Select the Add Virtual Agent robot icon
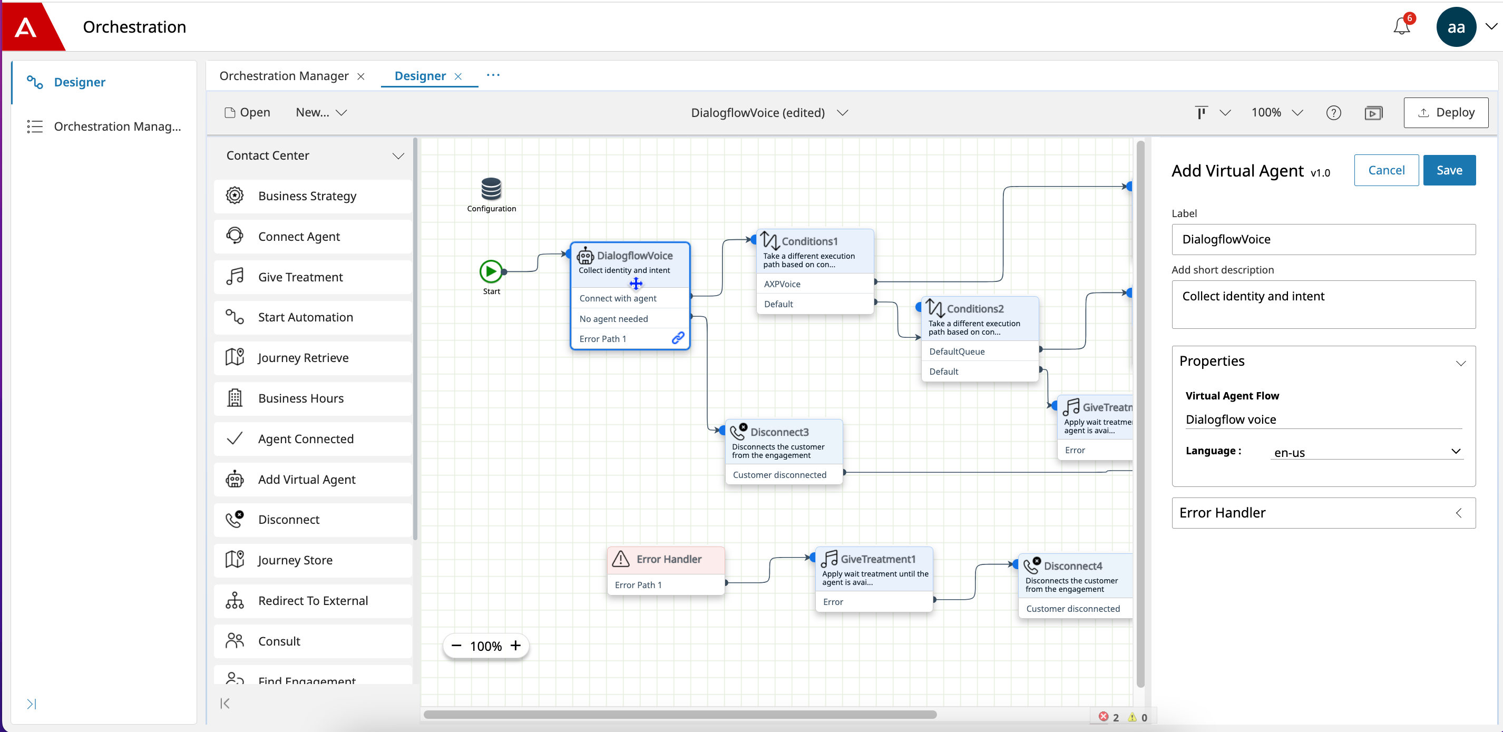1503x732 pixels. click(x=235, y=480)
